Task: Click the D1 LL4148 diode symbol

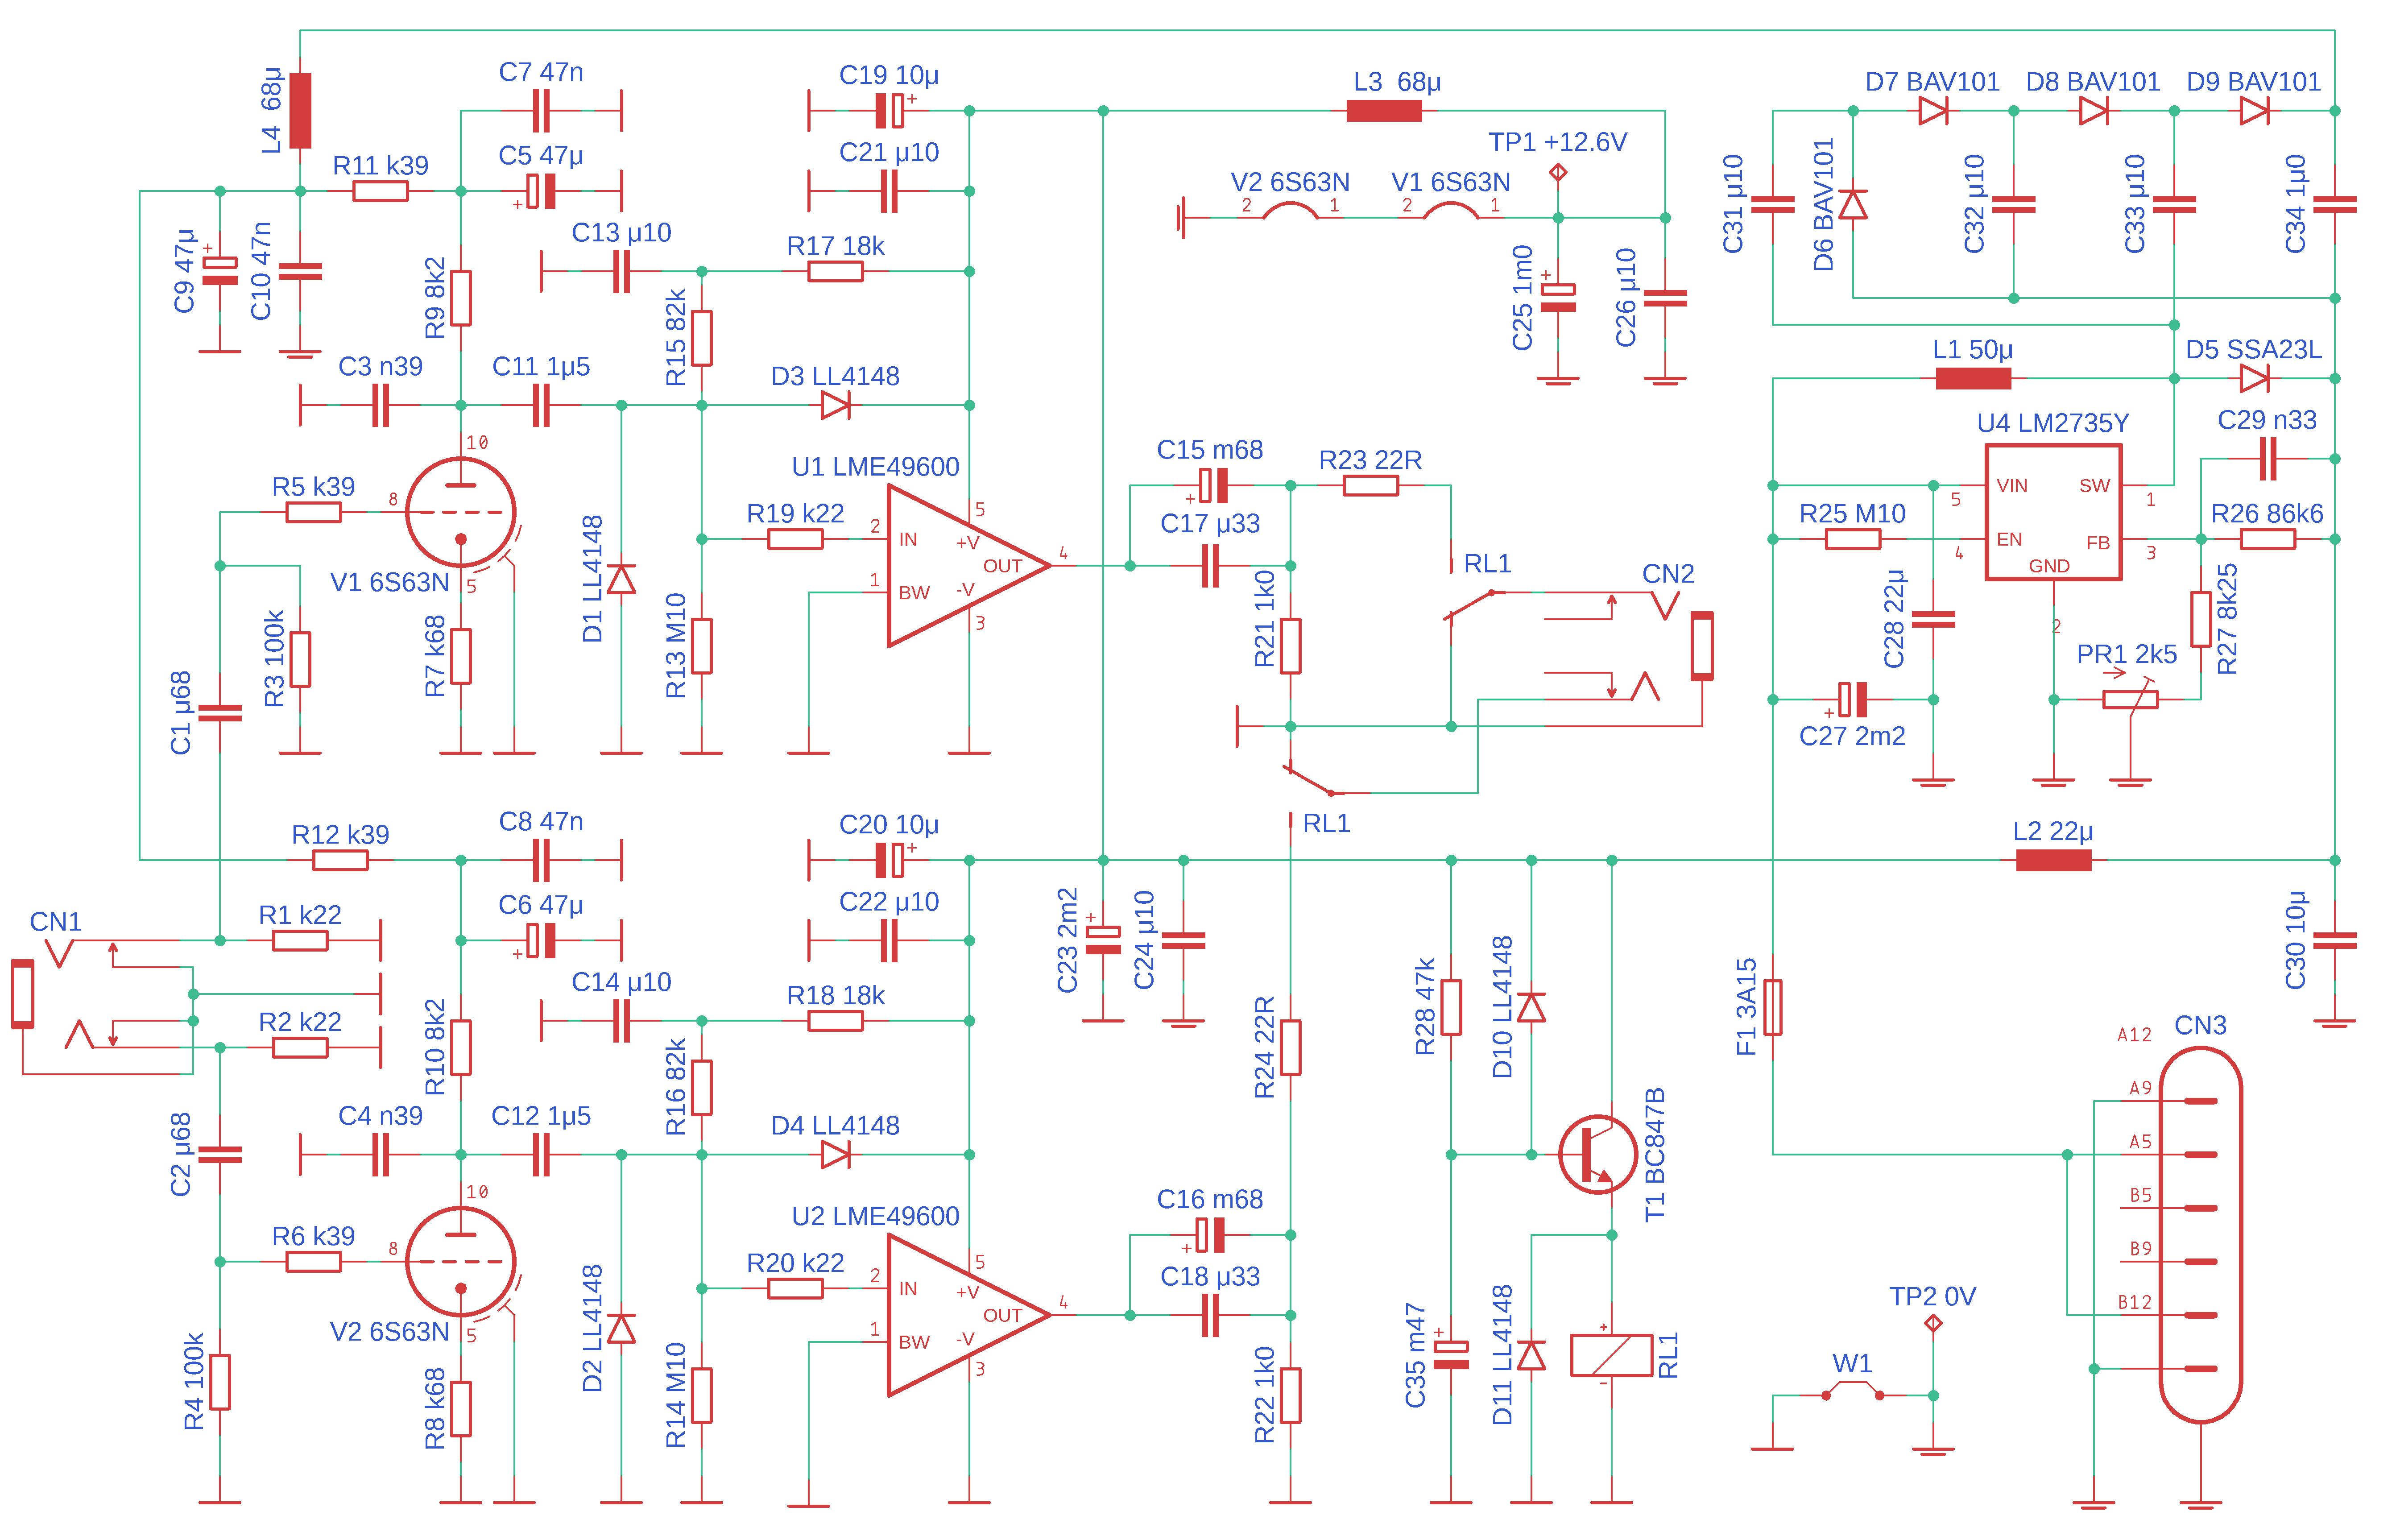Action: [621, 579]
